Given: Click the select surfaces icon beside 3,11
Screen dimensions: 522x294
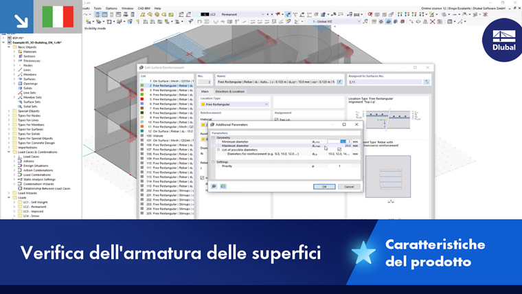Looking at the screenshot, I should (427, 82).
